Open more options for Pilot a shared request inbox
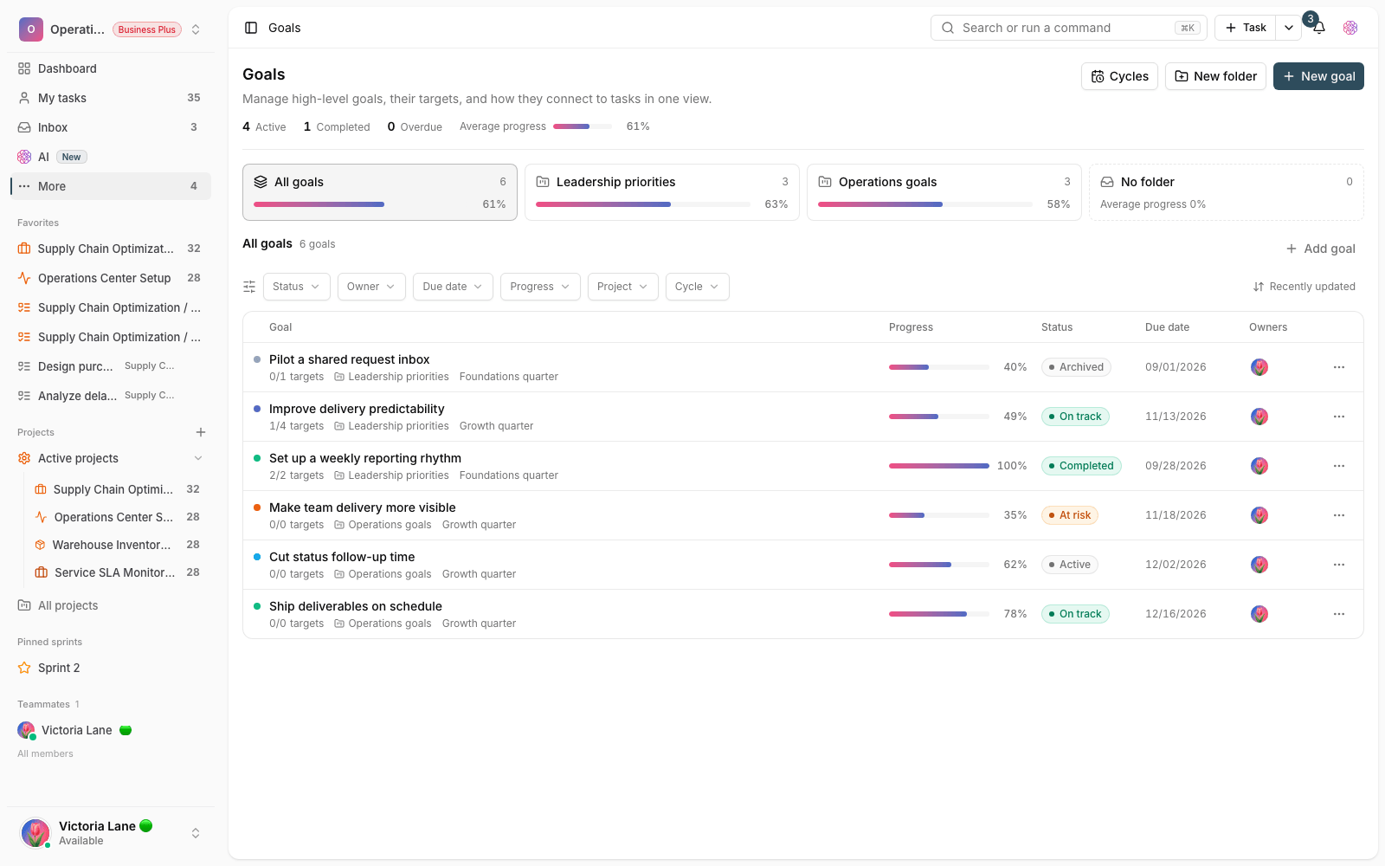Viewport: 1385px width, 866px height. 1339,367
